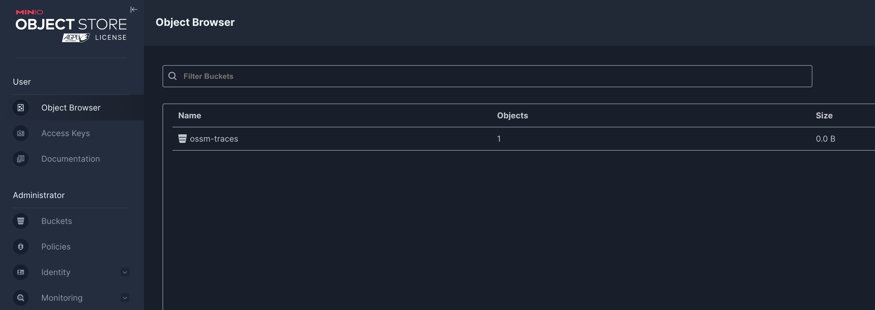Open the ossm-traces bucket name
This screenshot has width=875, height=310.
(x=214, y=139)
